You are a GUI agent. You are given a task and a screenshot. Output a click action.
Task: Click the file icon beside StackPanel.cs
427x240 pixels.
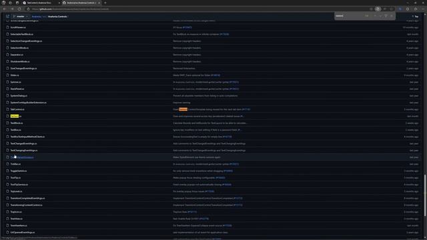tap(7, 89)
